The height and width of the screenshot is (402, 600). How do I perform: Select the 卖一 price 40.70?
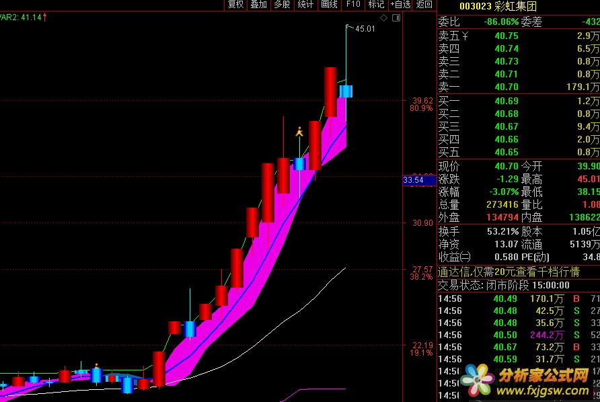(x=507, y=87)
